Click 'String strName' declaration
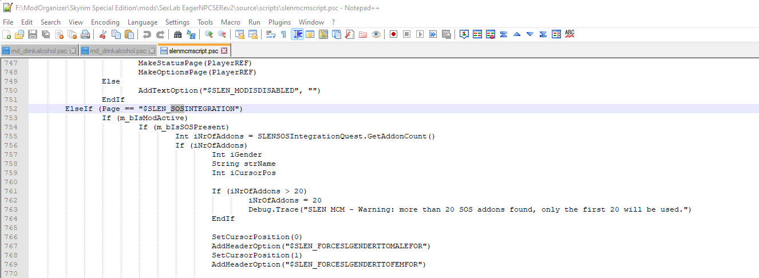 (x=243, y=164)
